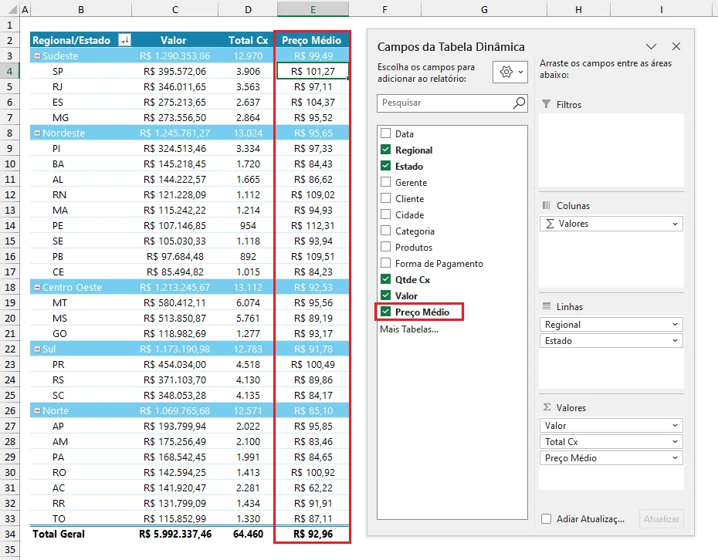The height and width of the screenshot is (560, 718).
Task: Open dropdown for Preço Médio in Valores area
Action: tap(675, 458)
